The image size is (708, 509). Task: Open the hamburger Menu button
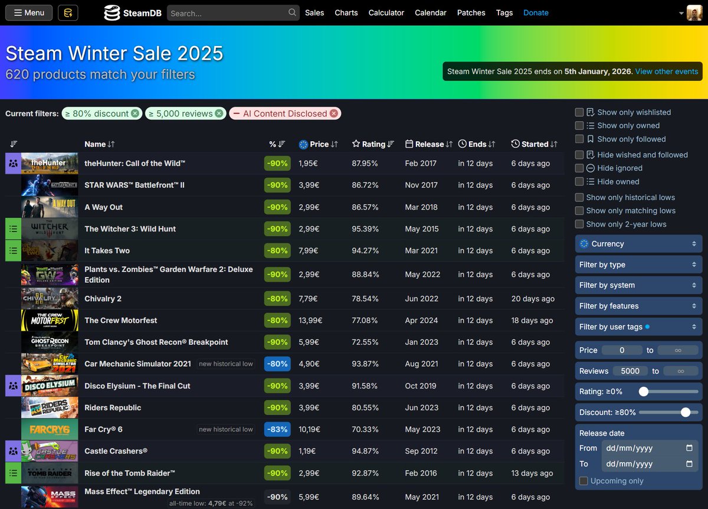[29, 12]
